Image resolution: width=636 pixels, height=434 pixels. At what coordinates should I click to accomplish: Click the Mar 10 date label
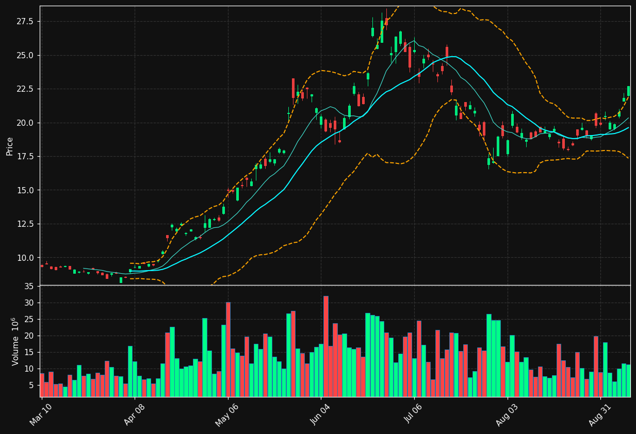[x=41, y=415]
